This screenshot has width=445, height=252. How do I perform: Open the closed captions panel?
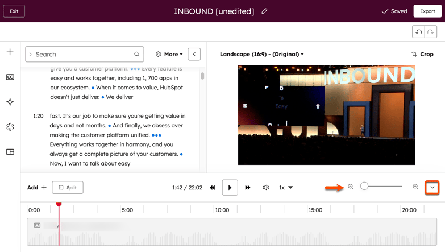10,77
